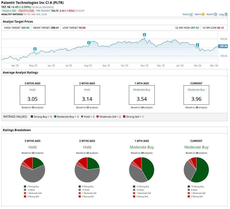Click the February '26 earnings marker
The height and width of the screenshot is (209, 230).
tap(197, 45)
